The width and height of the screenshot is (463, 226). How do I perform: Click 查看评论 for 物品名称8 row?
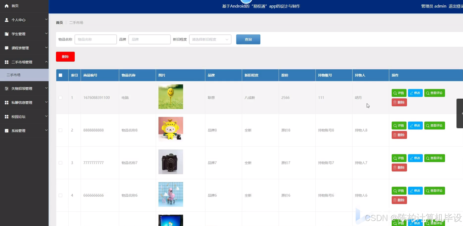[434, 126]
